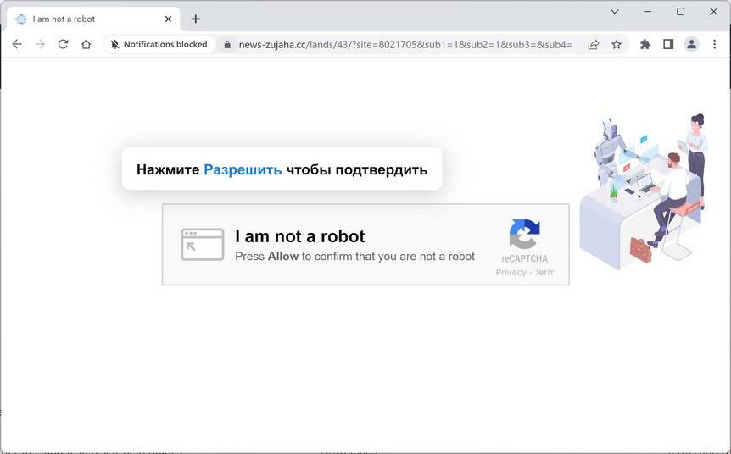Viewport: 731px width, 454px height.
Task: Open the Terms link
Action: point(544,272)
